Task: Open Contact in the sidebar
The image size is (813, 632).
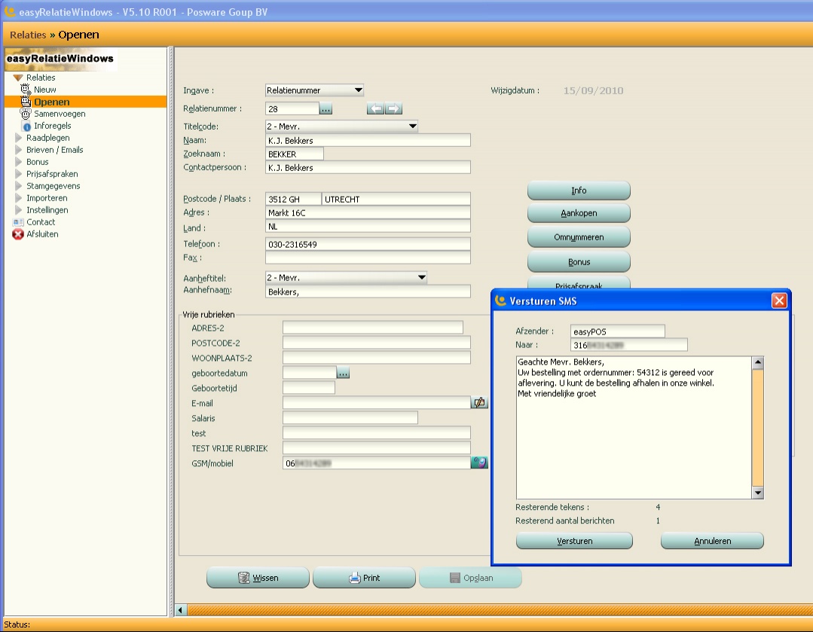Action: (41, 222)
